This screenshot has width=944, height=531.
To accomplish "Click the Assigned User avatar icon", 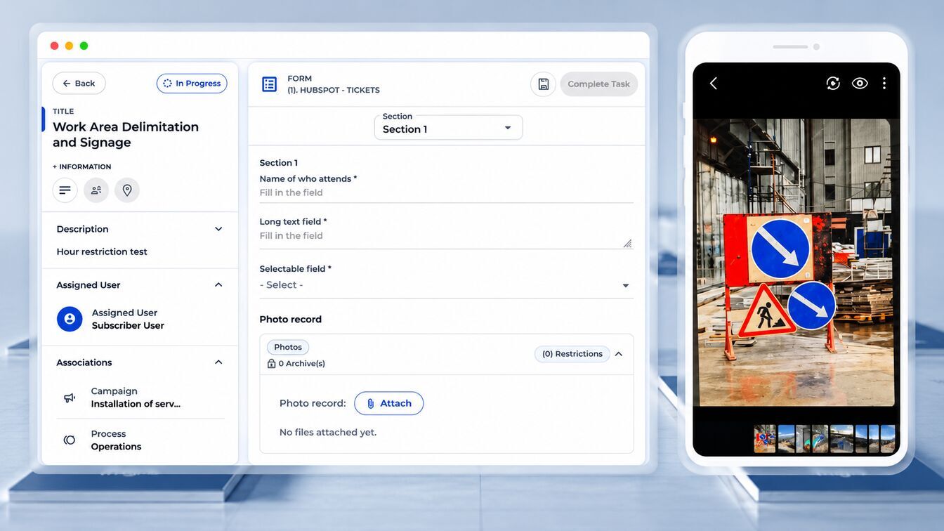I will [x=70, y=319].
